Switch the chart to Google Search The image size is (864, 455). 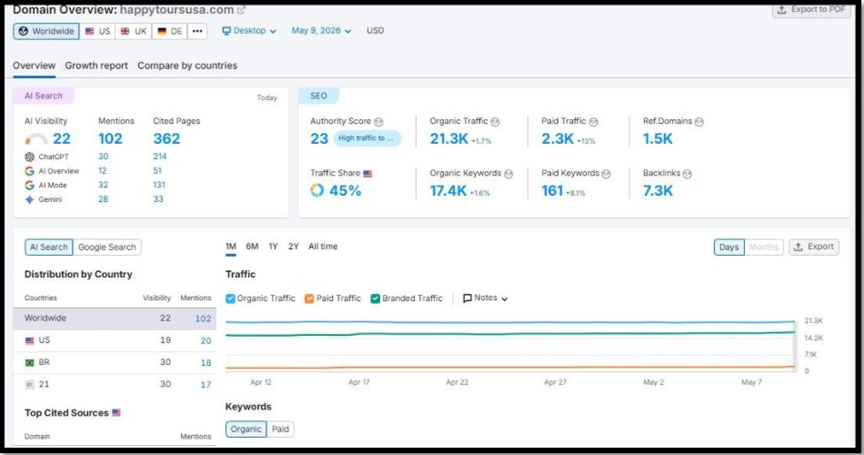107,247
